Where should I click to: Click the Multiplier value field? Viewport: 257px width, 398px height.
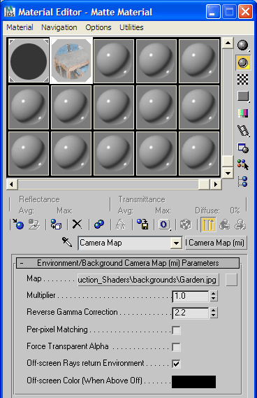(191, 296)
